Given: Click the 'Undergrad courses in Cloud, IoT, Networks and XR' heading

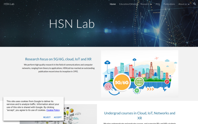Looking at the screenshot, I should pyautogui.click(x=140, y=115).
